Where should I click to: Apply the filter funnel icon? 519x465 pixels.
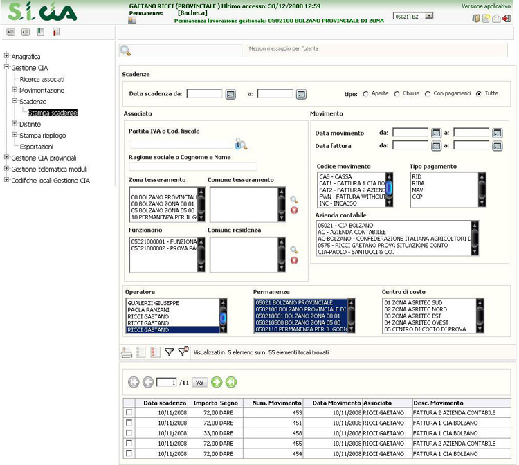pos(169,352)
